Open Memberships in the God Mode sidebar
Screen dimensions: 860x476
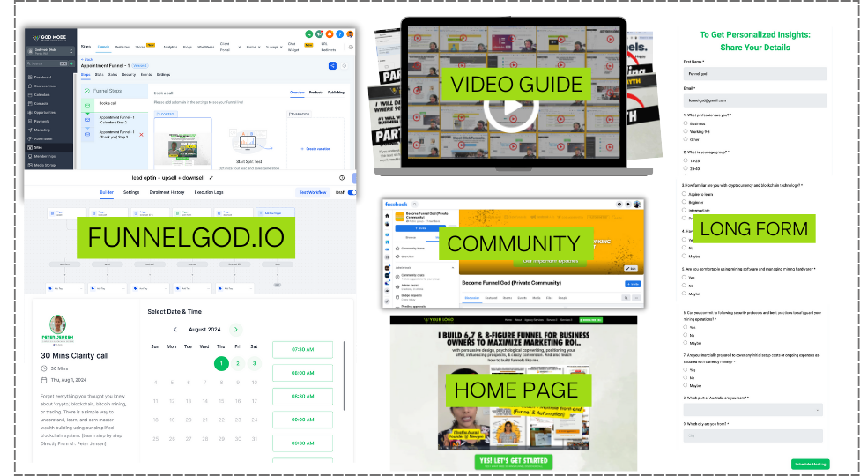[x=44, y=156]
